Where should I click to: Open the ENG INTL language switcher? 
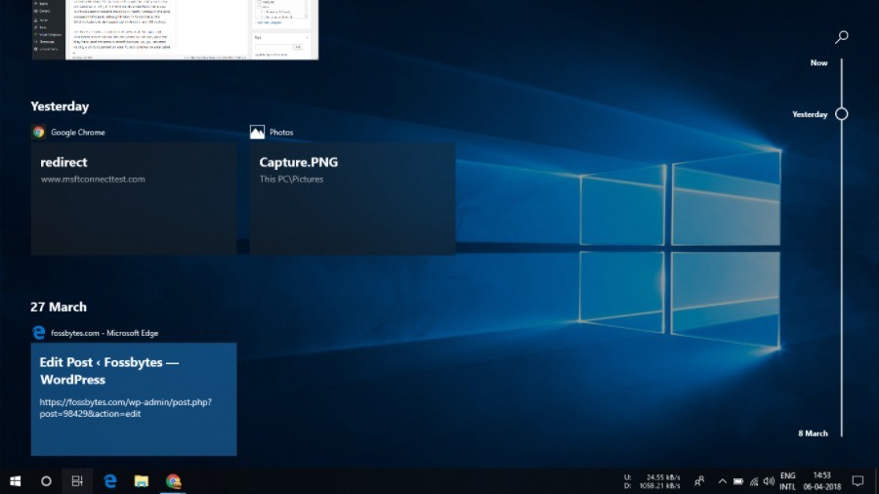(x=787, y=481)
